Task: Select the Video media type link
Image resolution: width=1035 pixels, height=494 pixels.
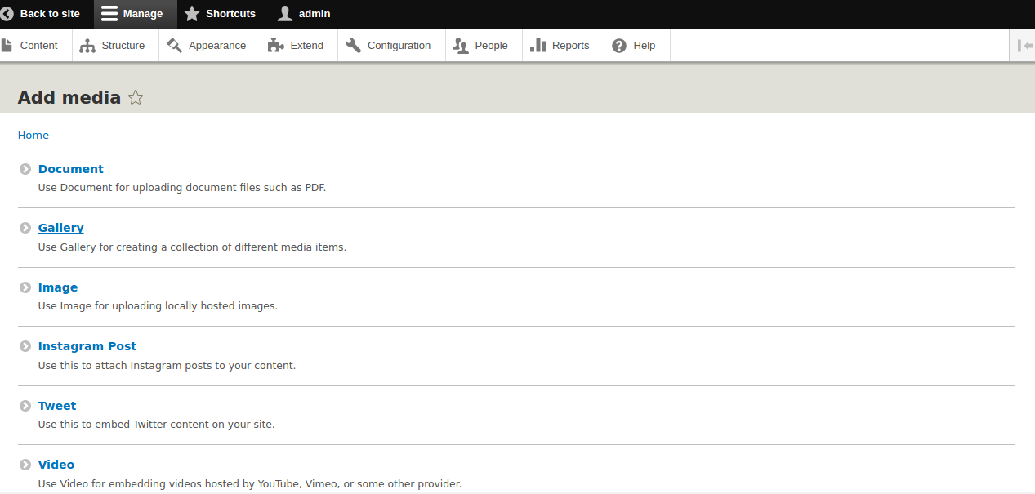Action: 56,465
